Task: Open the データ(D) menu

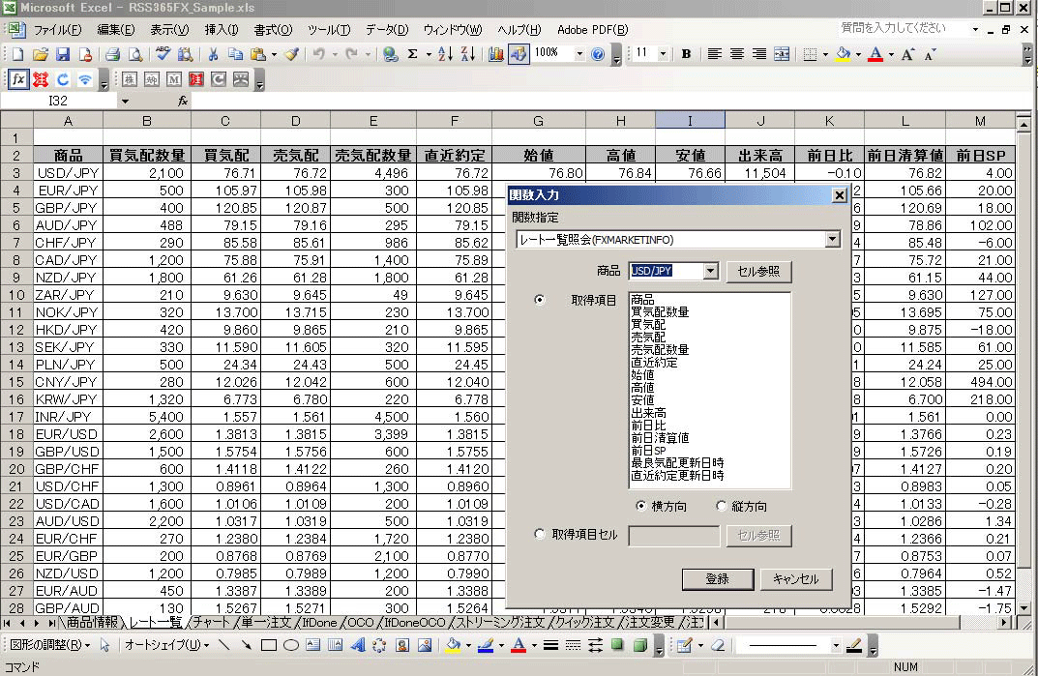Action: 387,30
